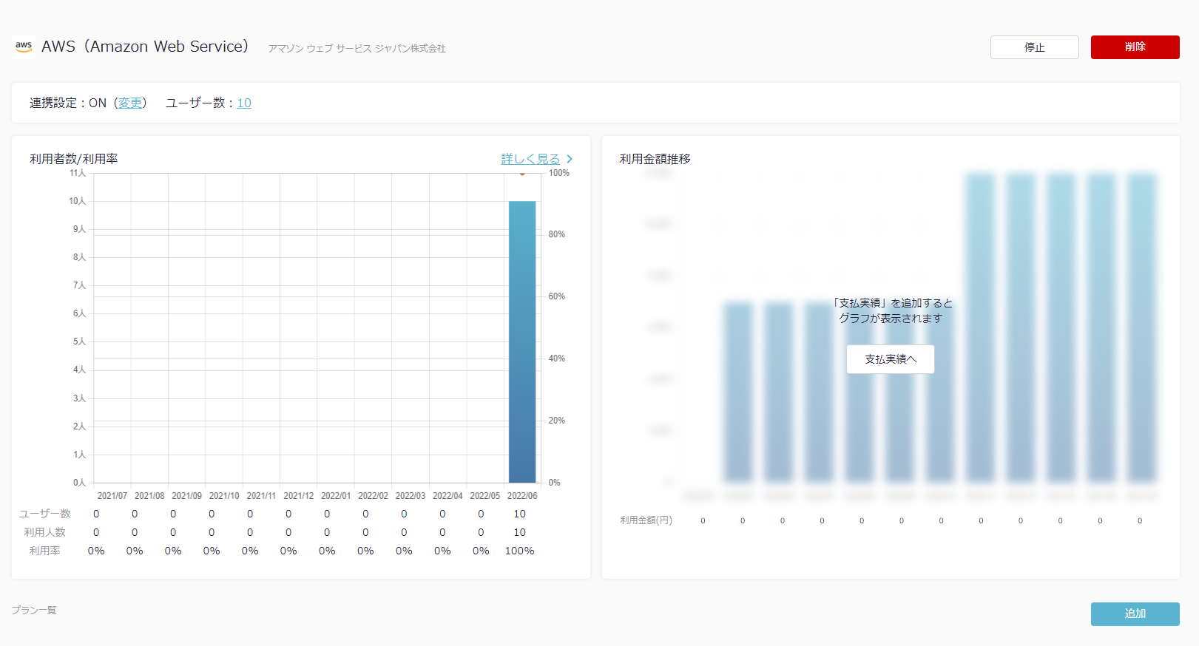
Task: Click the 利用金額推移 panel title
Action: [x=655, y=159]
